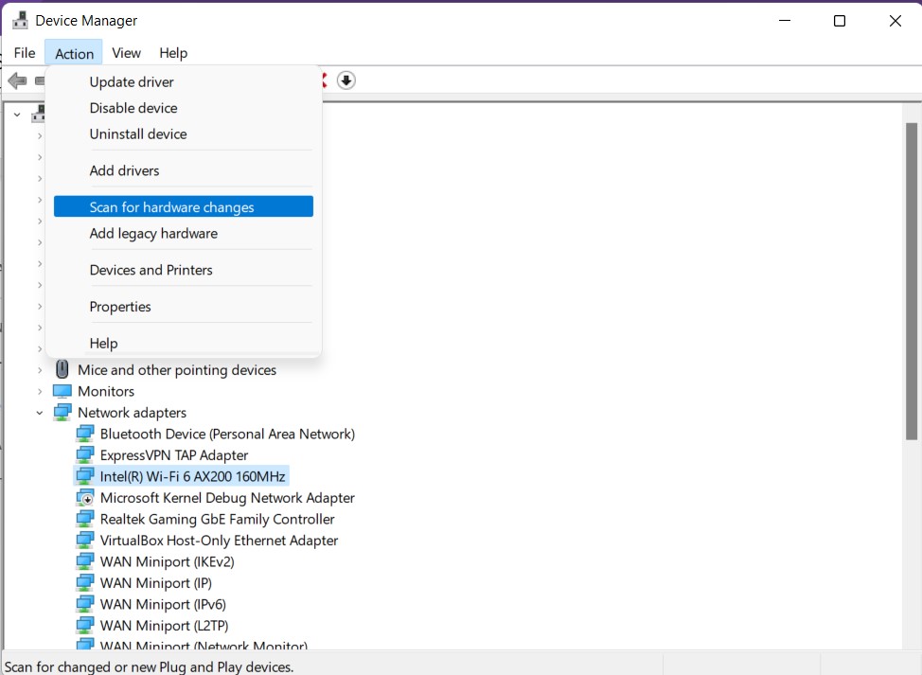Click the ExpressVPN TAP Adapter icon
The image size is (922, 675).
point(85,454)
